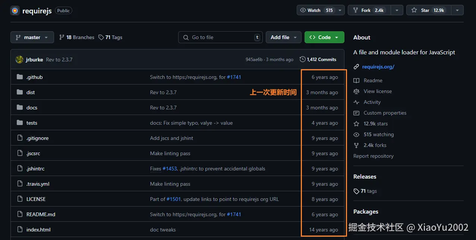Click the star icon beside 12.9k stars
The width and height of the screenshot is (476, 240).
[356, 124]
